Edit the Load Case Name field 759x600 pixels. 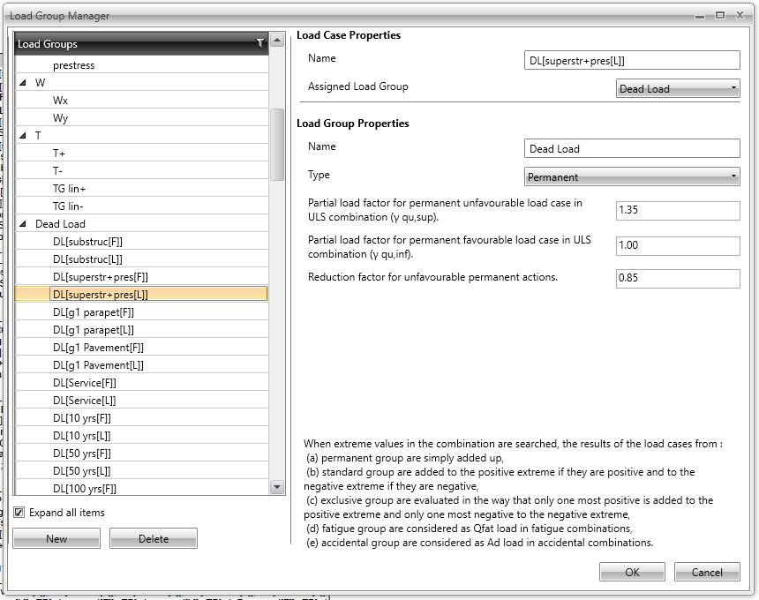tap(632, 60)
